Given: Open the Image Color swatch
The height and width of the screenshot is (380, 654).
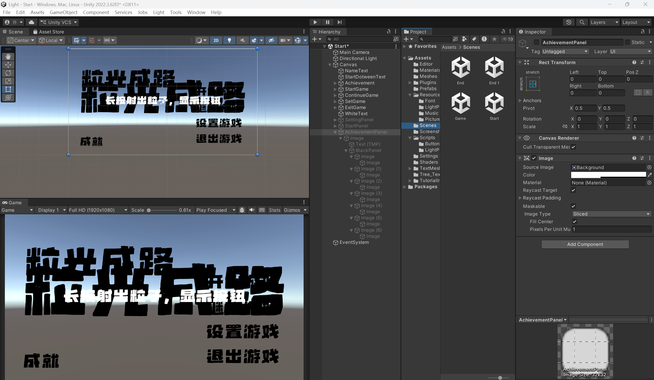Looking at the screenshot, I should [x=608, y=175].
